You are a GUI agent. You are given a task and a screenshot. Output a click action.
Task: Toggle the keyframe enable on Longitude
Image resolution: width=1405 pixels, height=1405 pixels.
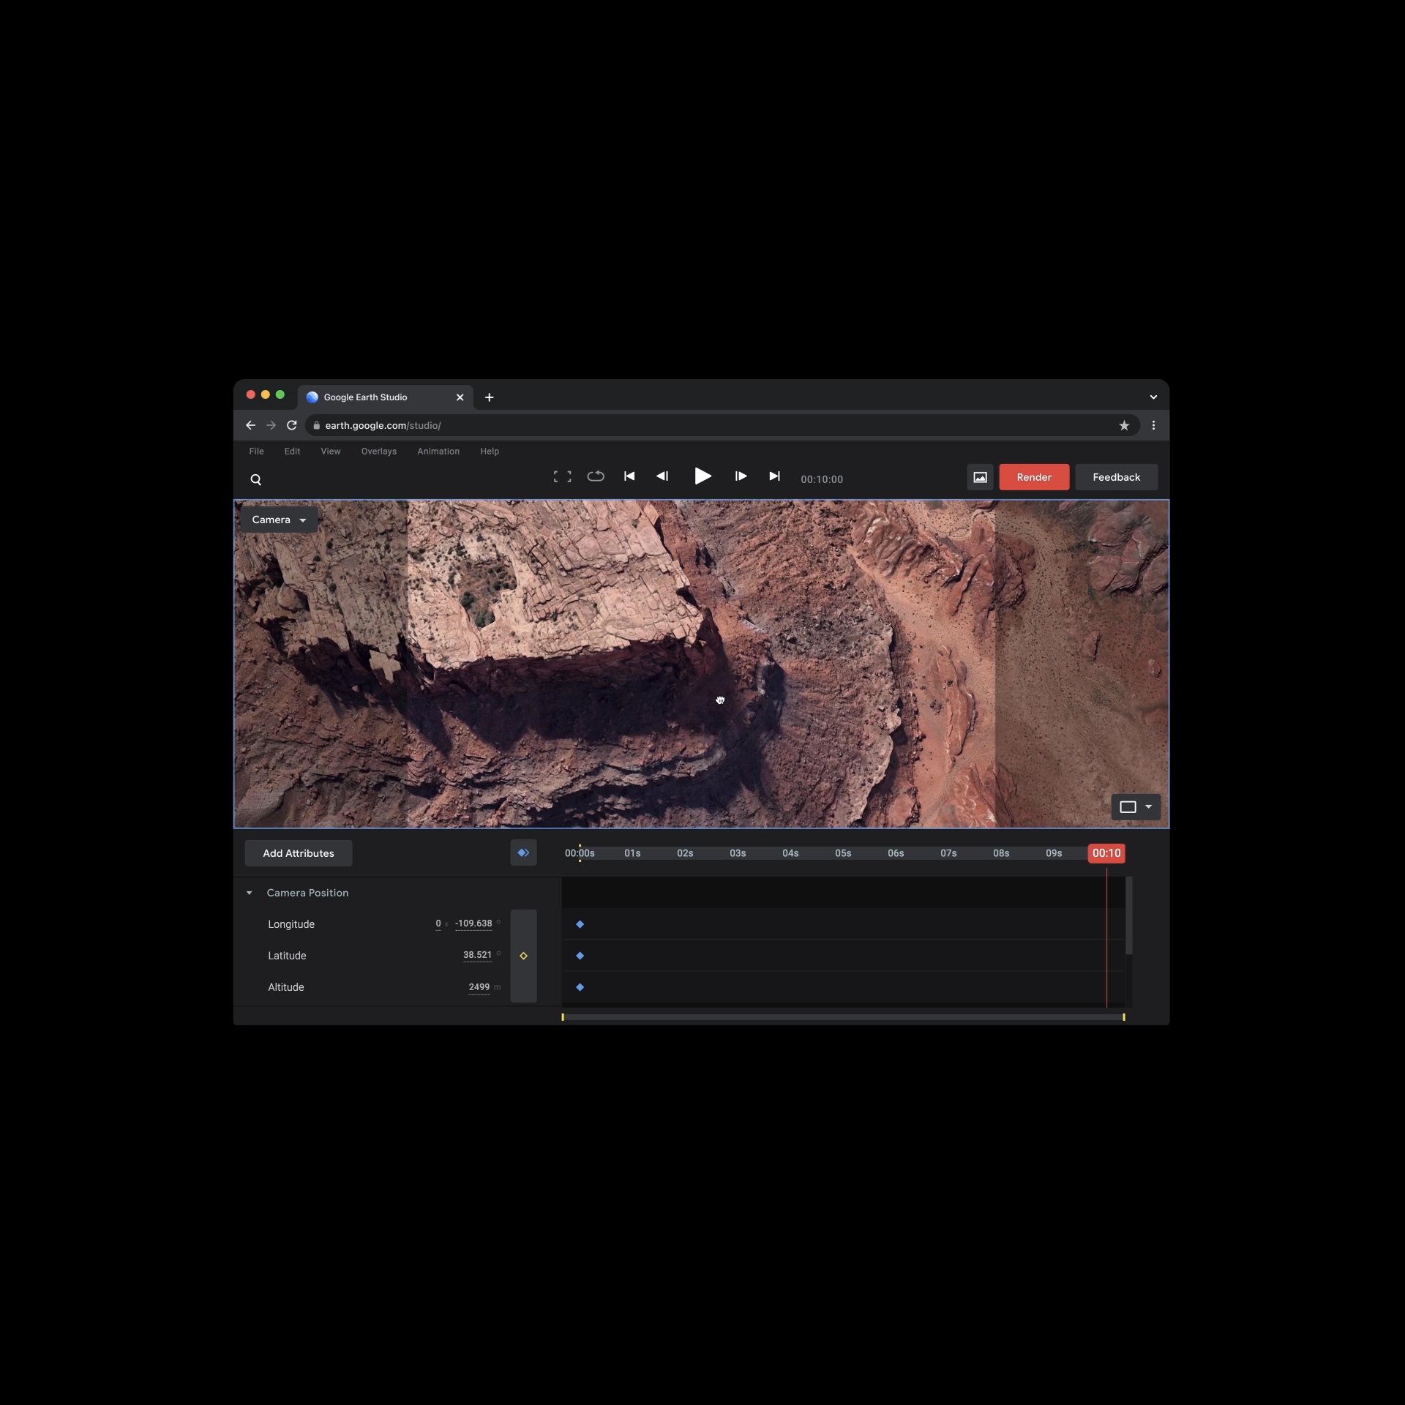[x=524, y=923]
